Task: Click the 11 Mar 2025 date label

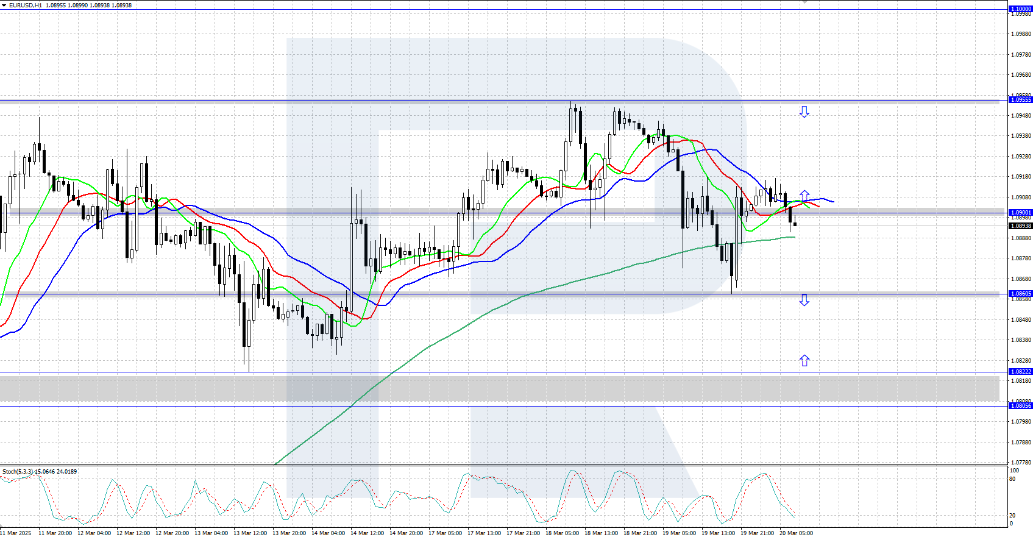Action: [16, 533]
